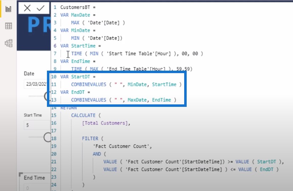Screen dimensions: 293x191
Task: Click COMBINEVALUES with MaxDate, EndTime on line 13
Action: (123, 100)
